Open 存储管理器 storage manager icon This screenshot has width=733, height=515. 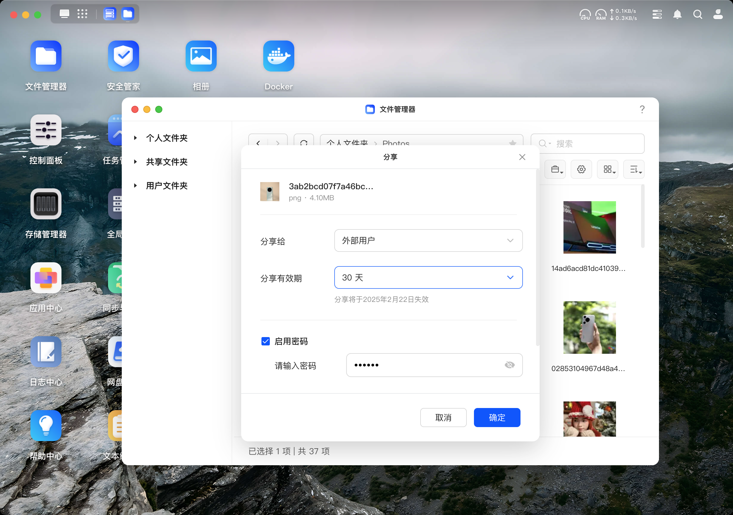click(x=46, y=204)
